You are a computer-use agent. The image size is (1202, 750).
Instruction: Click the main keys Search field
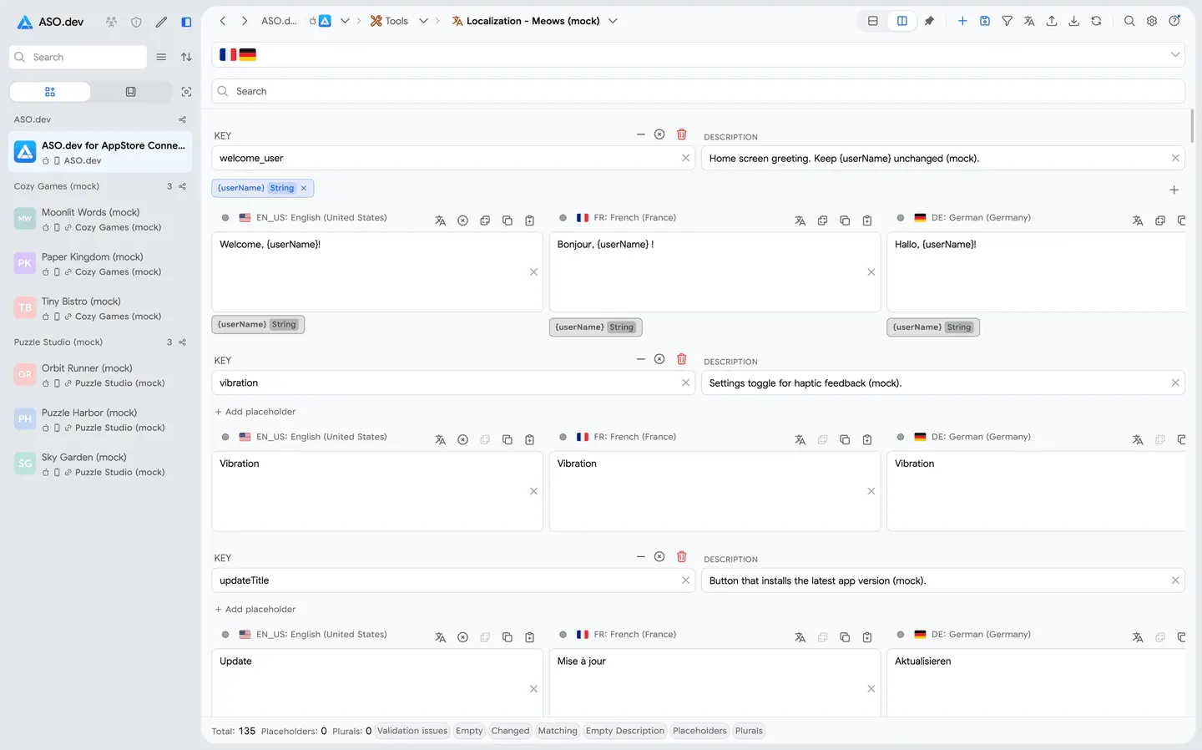(x=698, y=91)
